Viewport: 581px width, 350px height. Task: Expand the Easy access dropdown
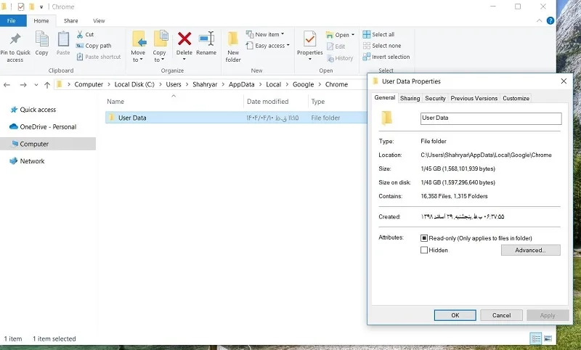point(267,46)
